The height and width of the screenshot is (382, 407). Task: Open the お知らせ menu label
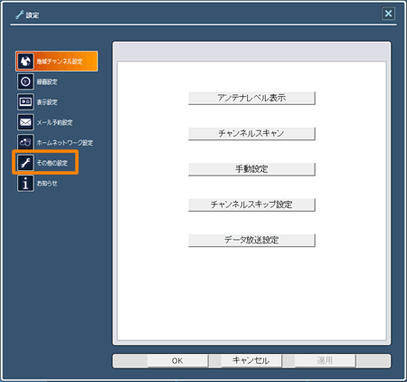tap(47, 183)
